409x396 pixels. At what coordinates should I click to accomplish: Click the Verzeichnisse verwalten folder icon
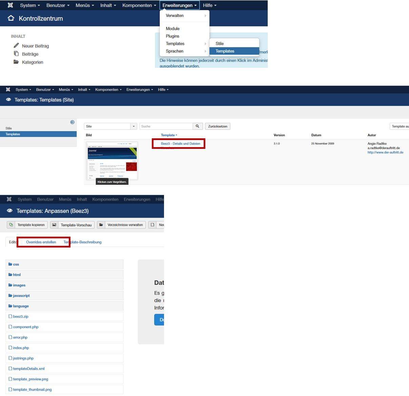pos(101,225)
